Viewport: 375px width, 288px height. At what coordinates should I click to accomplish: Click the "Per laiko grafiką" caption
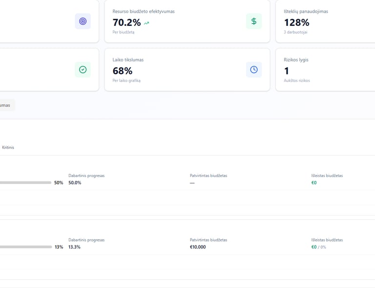point(126,81)
